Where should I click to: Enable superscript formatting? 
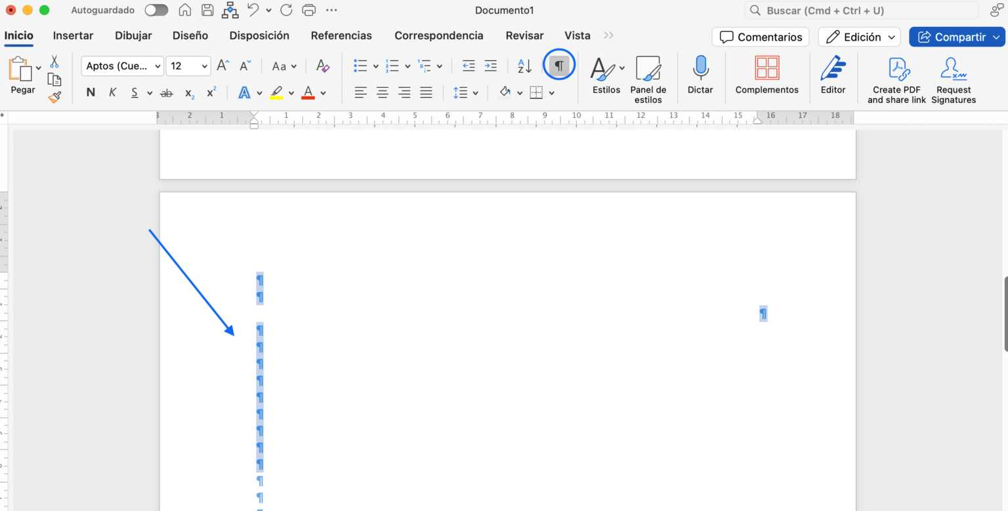pyautogui.click(x=209, y=92)
